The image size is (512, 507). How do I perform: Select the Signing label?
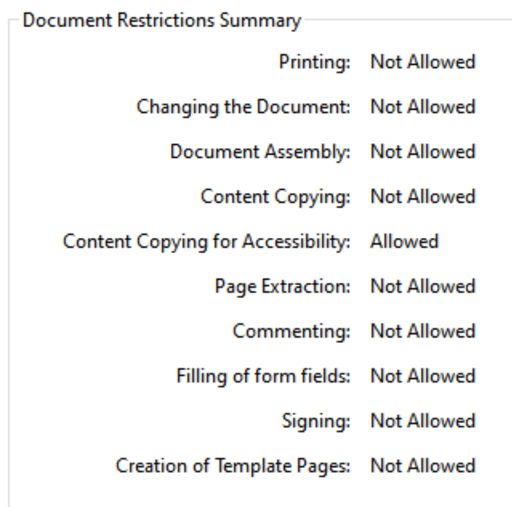(x=316, y=421)
